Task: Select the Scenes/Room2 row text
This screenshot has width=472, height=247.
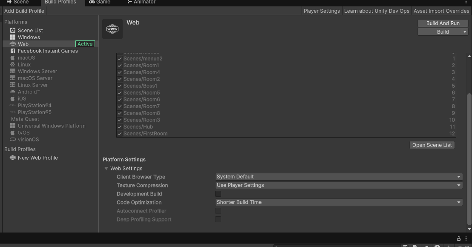Action: [x=141, y=79]
